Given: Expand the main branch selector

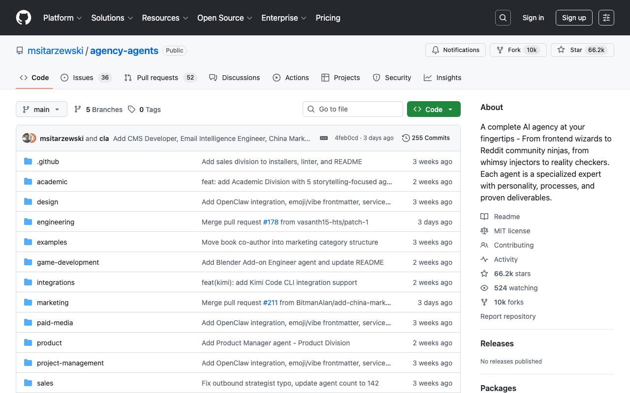Looking at the screenshot, I should click(41, 109).
